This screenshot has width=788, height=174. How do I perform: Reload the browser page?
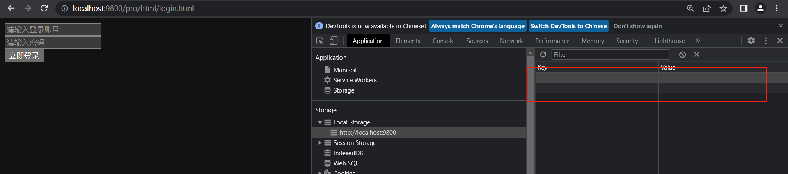click(44, 8)
